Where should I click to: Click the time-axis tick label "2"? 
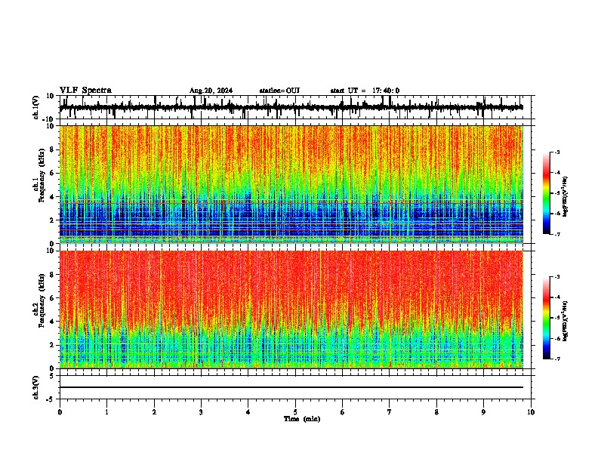pyautogui.click(x=154, y=412)
